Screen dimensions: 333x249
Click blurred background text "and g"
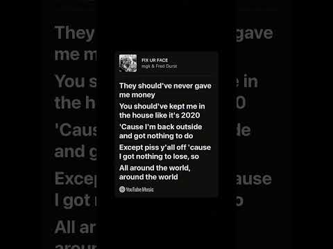point(76,152)
